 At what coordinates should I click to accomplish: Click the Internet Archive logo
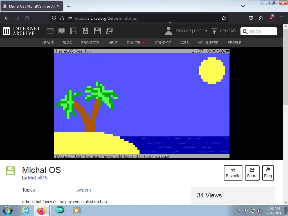click(21, 31)
